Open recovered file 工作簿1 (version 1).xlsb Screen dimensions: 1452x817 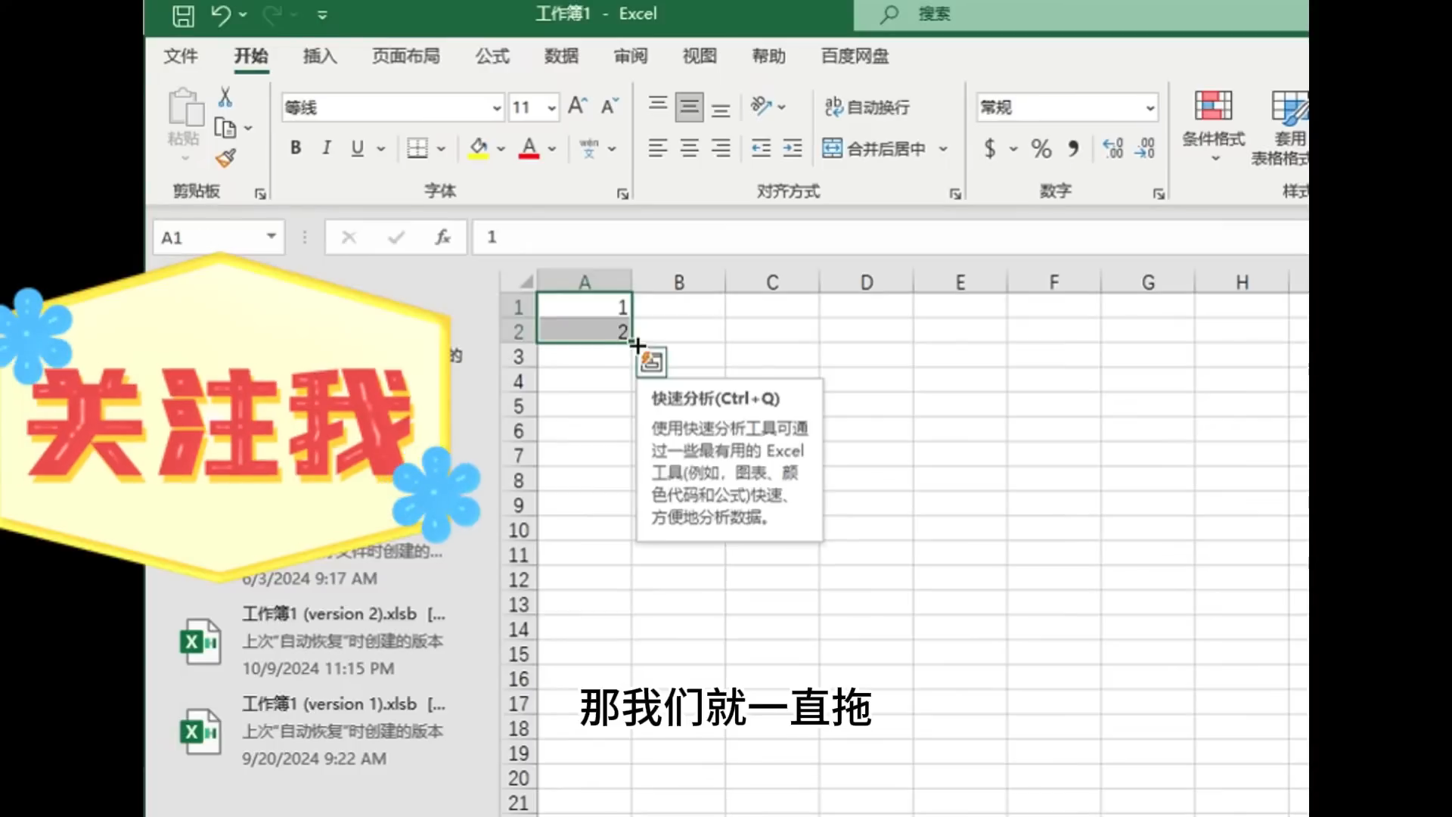[313, 731]
